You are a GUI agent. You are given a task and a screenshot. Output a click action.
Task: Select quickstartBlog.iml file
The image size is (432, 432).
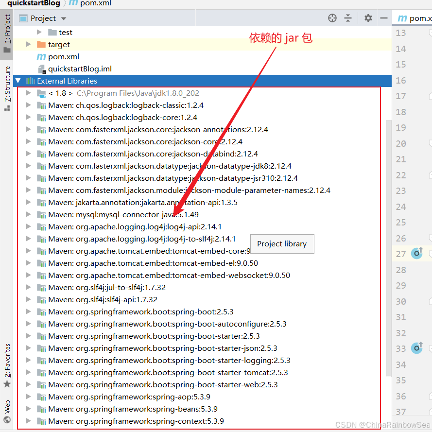point(80,69)
